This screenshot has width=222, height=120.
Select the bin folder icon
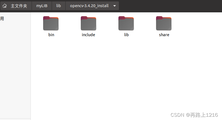(x=51, y=23)
